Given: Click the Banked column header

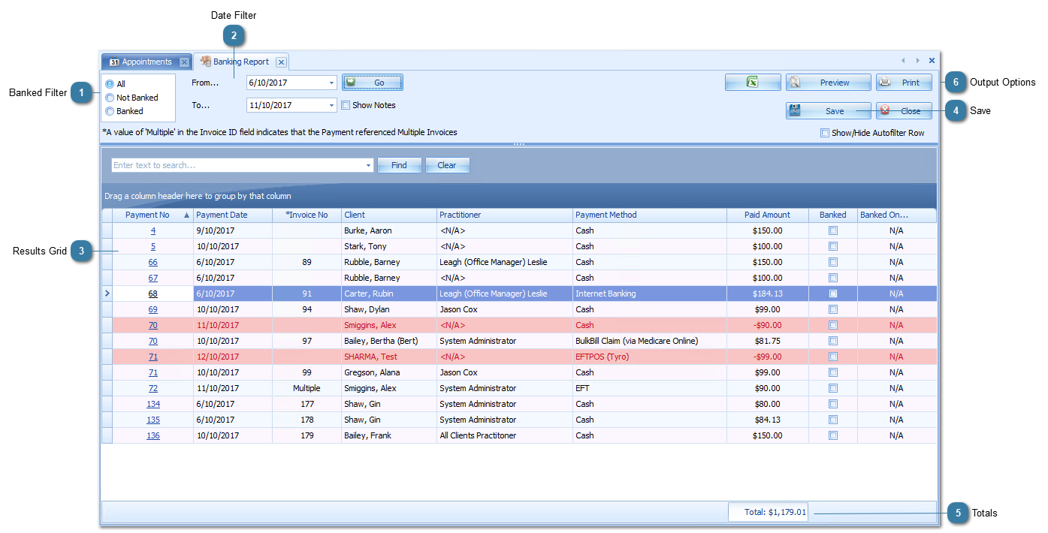Looking at the screenshot, I should point(833,215).
